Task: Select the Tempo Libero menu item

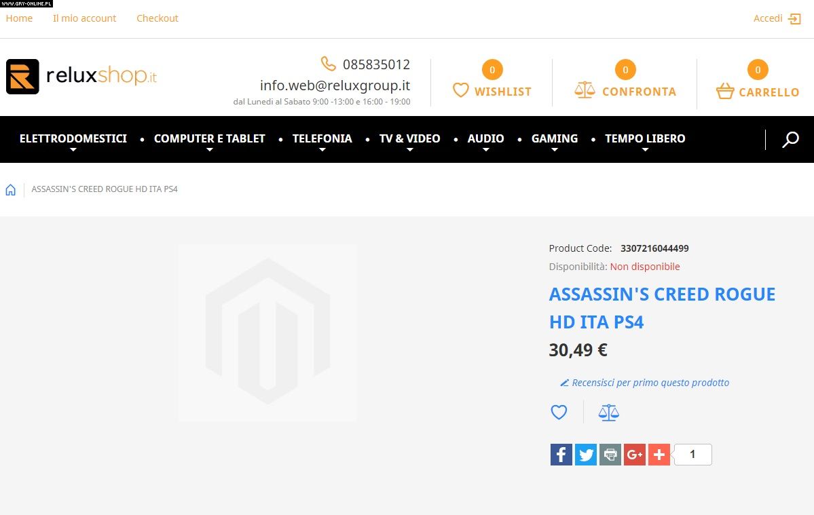Action: [x=644, y=139]
